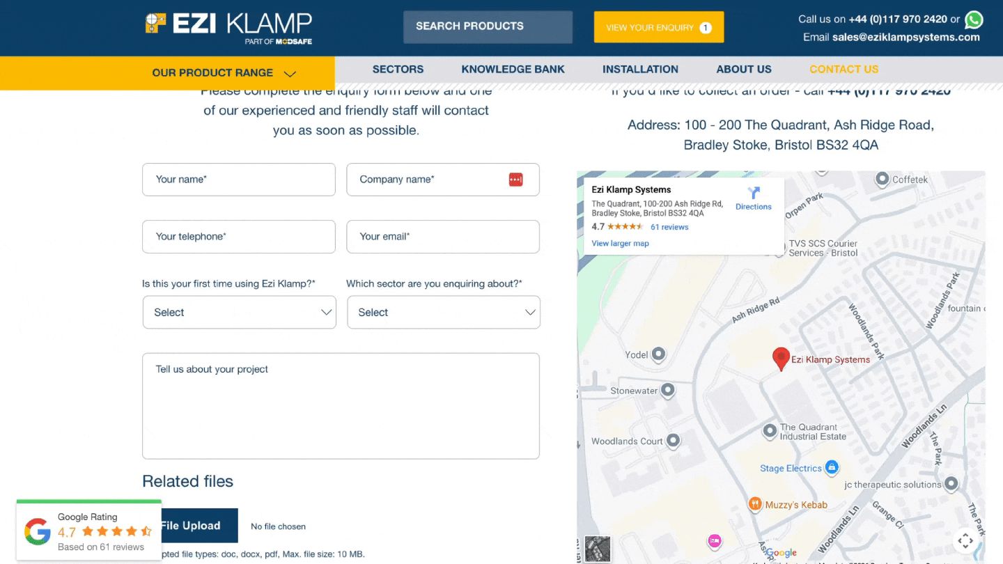Screen dimensions: 1003x564
Task: Select the Yodel map marker
Action: tap(658, 354)
